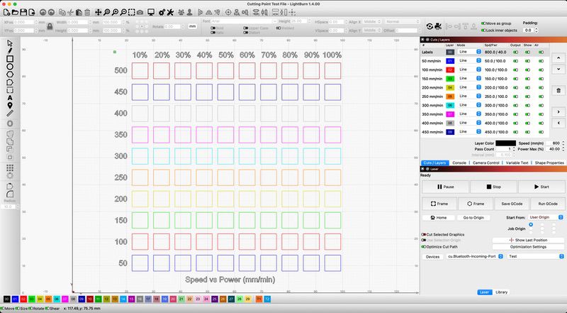Switch to the Library tab
Image resolution: width=567 pixels, height=313 pixels.
point(502,292)
